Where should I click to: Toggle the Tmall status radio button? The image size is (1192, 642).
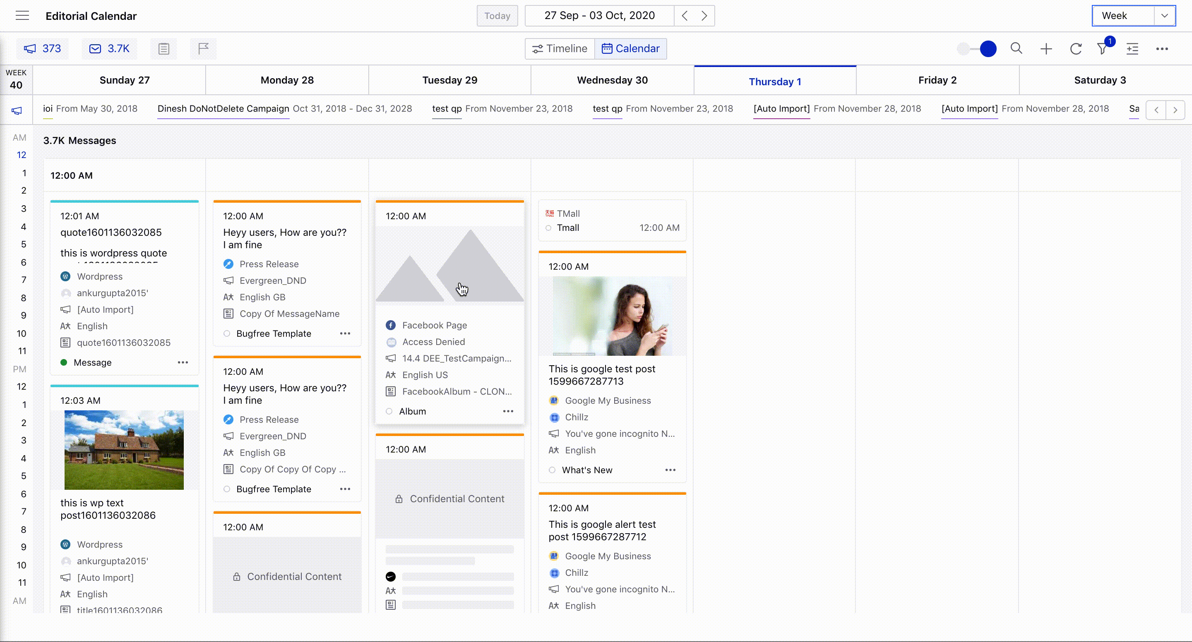(550, 228)
